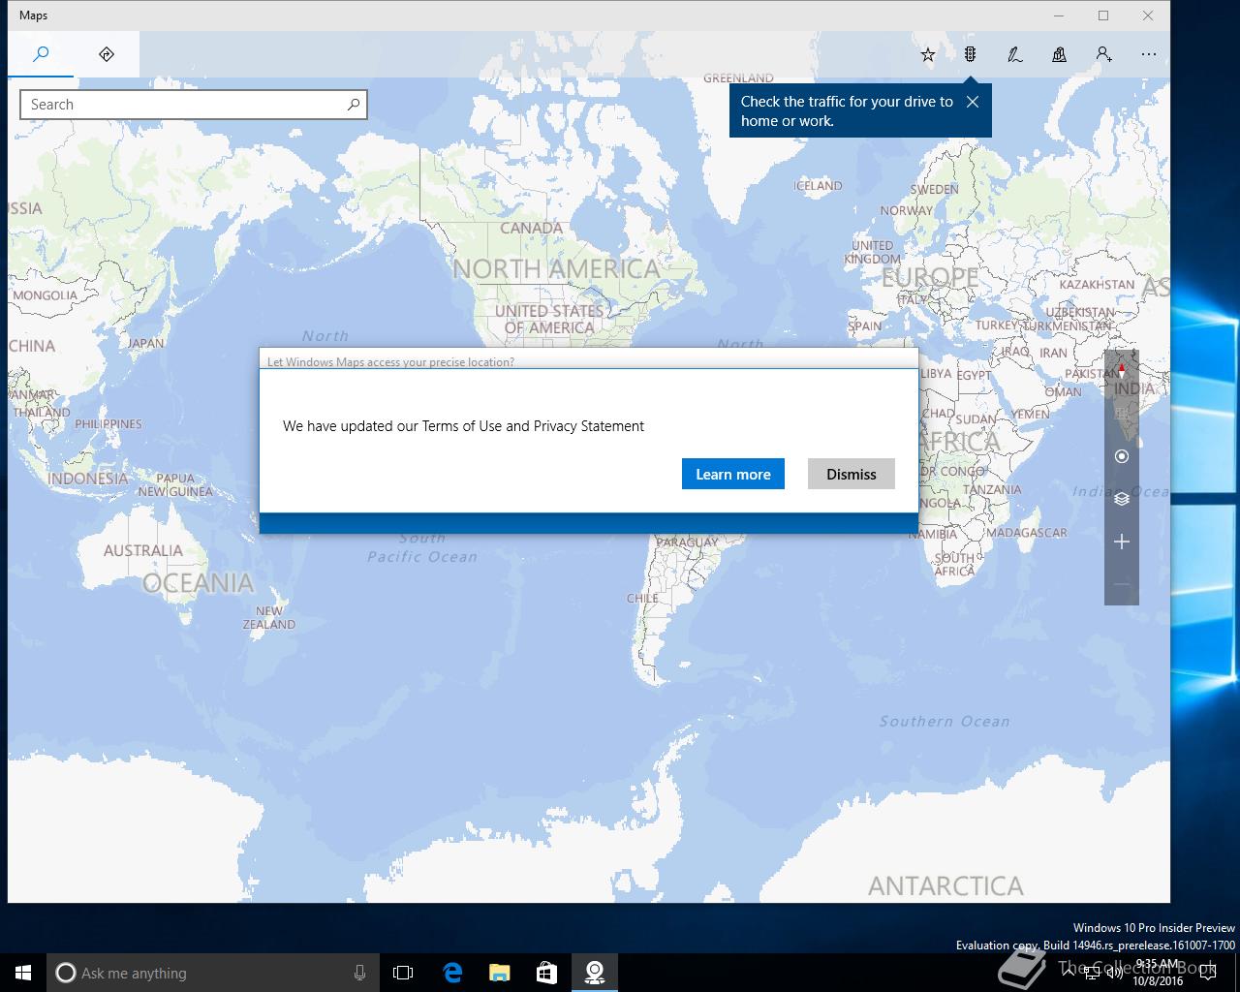Open Favorites star icon
The width and height of the screenshot is (1240, 992).
(x=927, y=54)
